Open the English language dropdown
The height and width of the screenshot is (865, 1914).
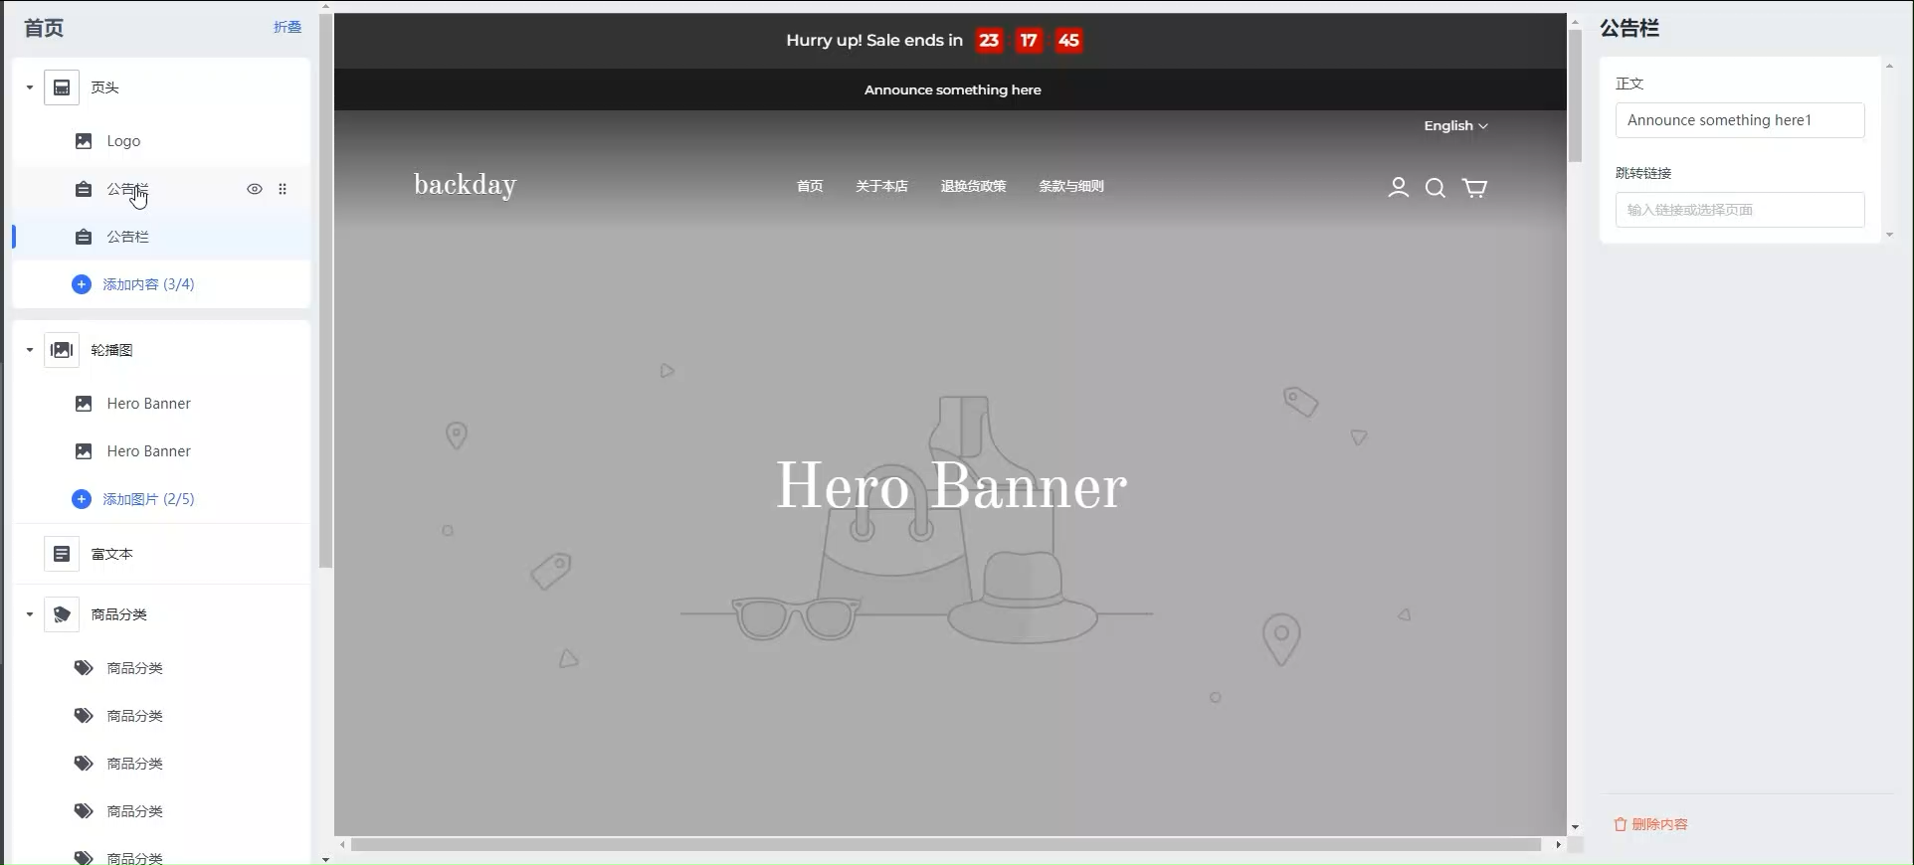(x=1455, y=126)
